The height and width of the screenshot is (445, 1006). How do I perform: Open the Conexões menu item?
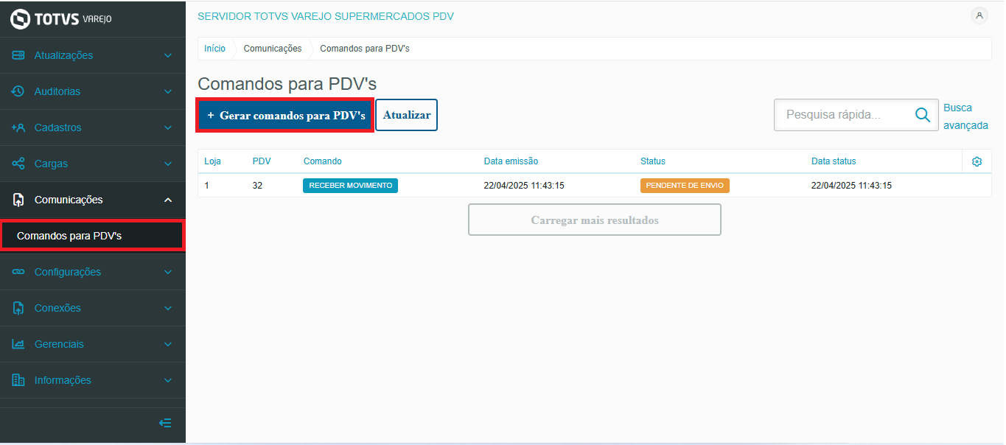coord(93,308)
